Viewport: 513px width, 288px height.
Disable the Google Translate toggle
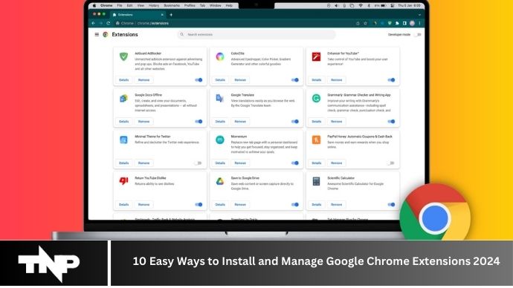(x=294, y=122)
